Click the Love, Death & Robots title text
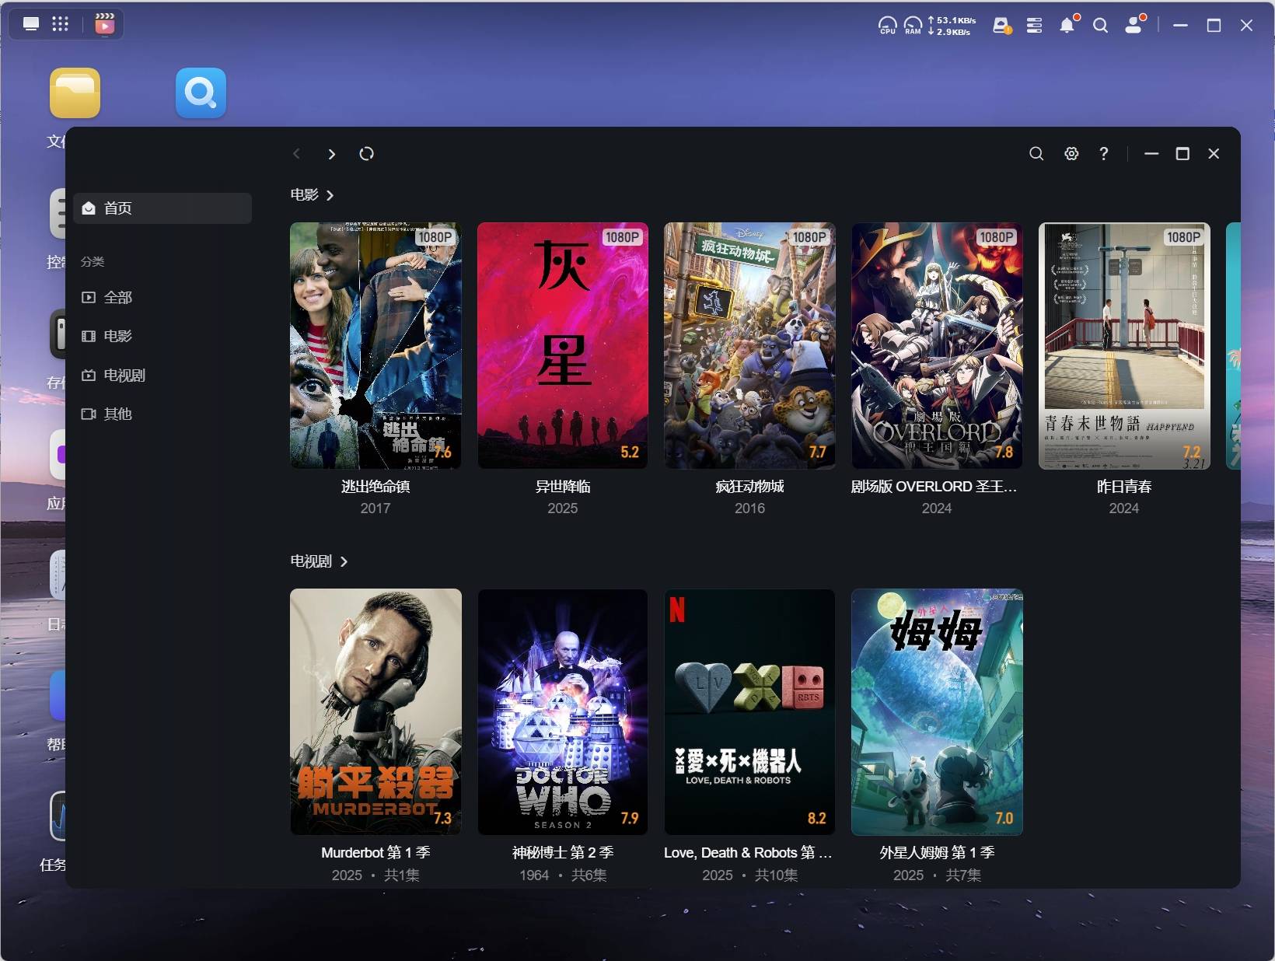The width and height of the screenshot is (1275, 961). pyautogui.click(x=748, y=853)
